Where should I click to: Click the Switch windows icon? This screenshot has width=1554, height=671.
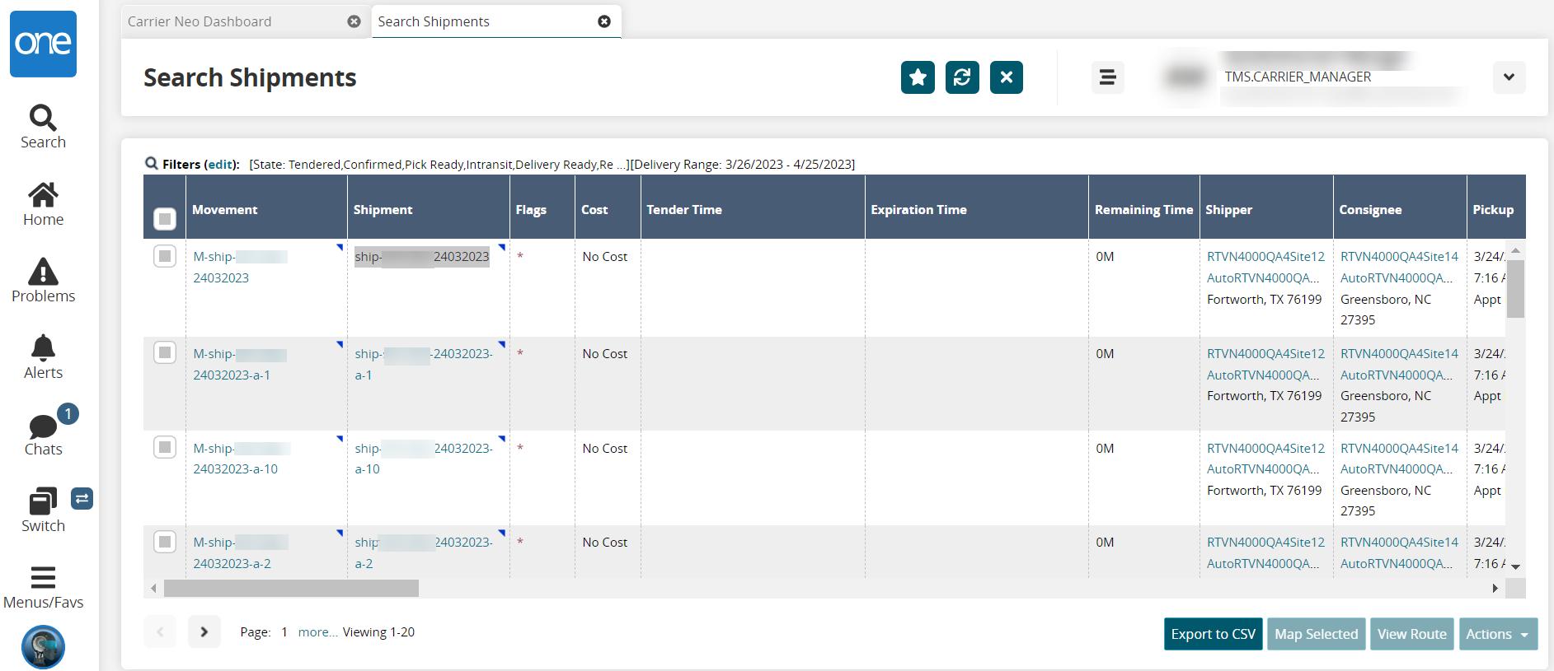(43, 501)
